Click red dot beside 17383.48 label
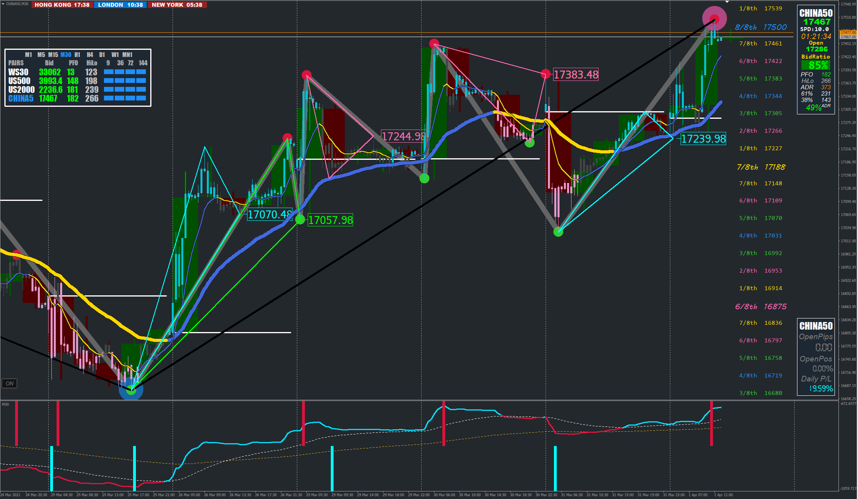The height and width of the screenshot is (499, 858). [546, 74]
